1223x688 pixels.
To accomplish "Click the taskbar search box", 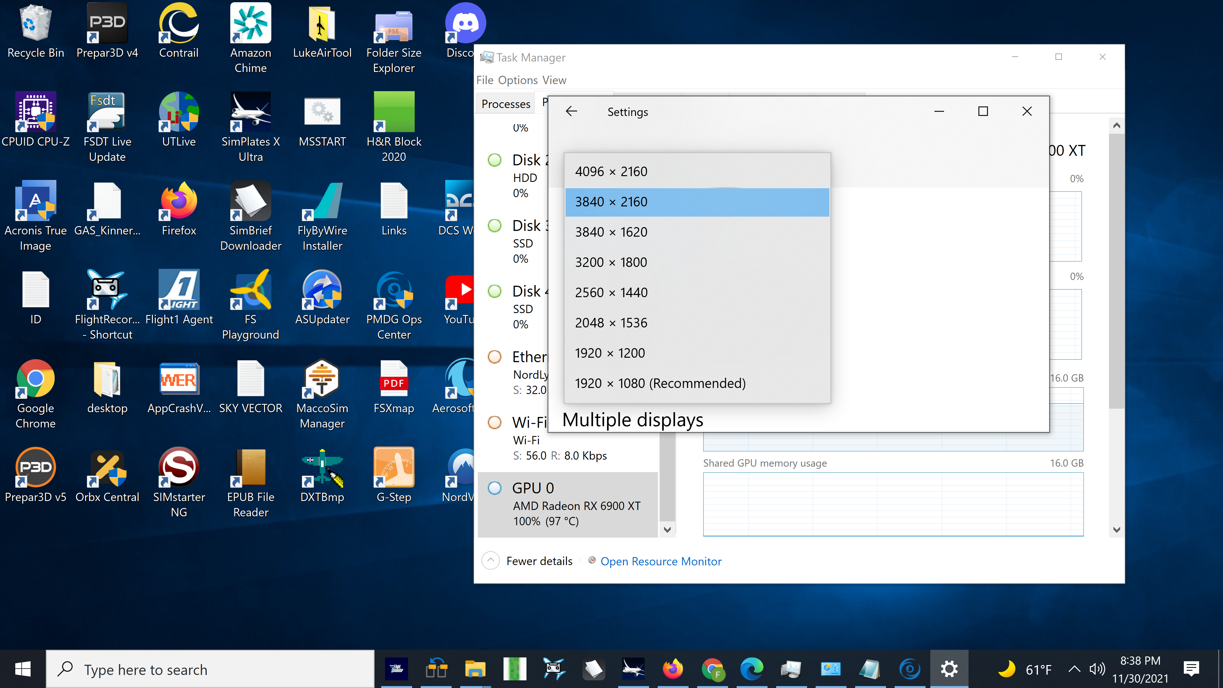I will pos(210,670).
